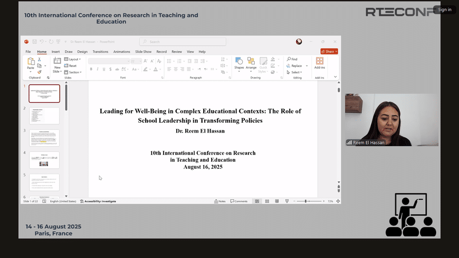Click the New Slide icon
The width and height of the screenshot is (459, 258).
pos(57,62)
